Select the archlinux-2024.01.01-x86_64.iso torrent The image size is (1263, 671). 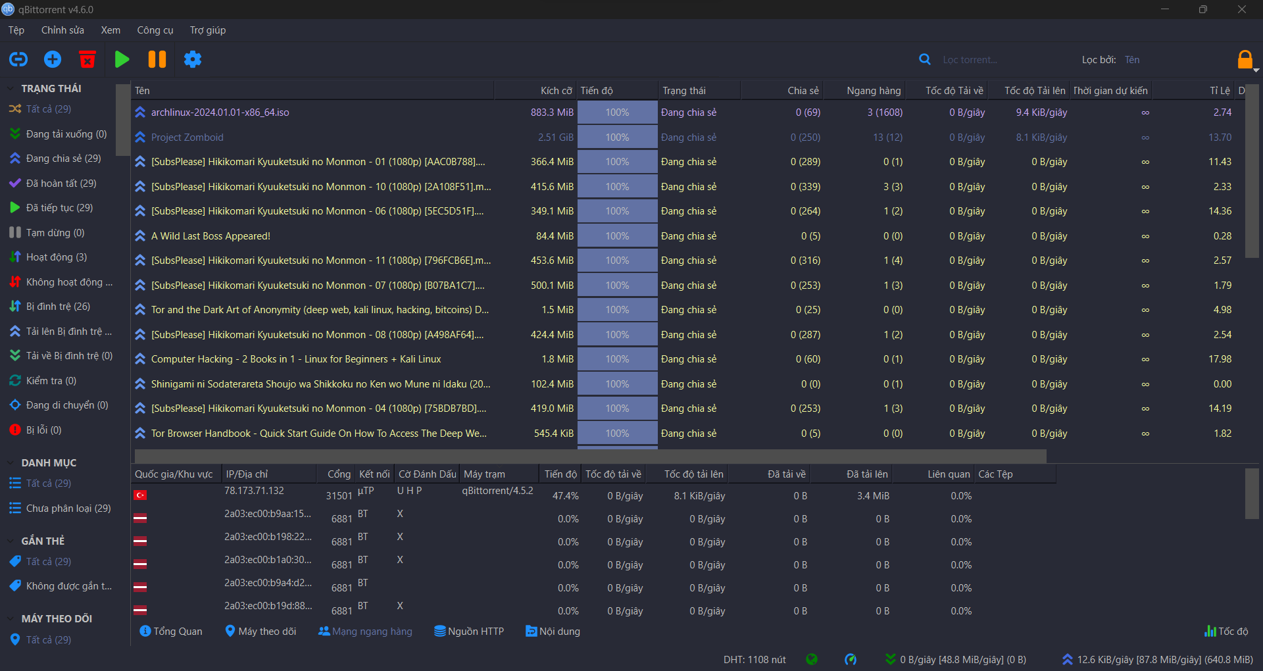point(220,112)
